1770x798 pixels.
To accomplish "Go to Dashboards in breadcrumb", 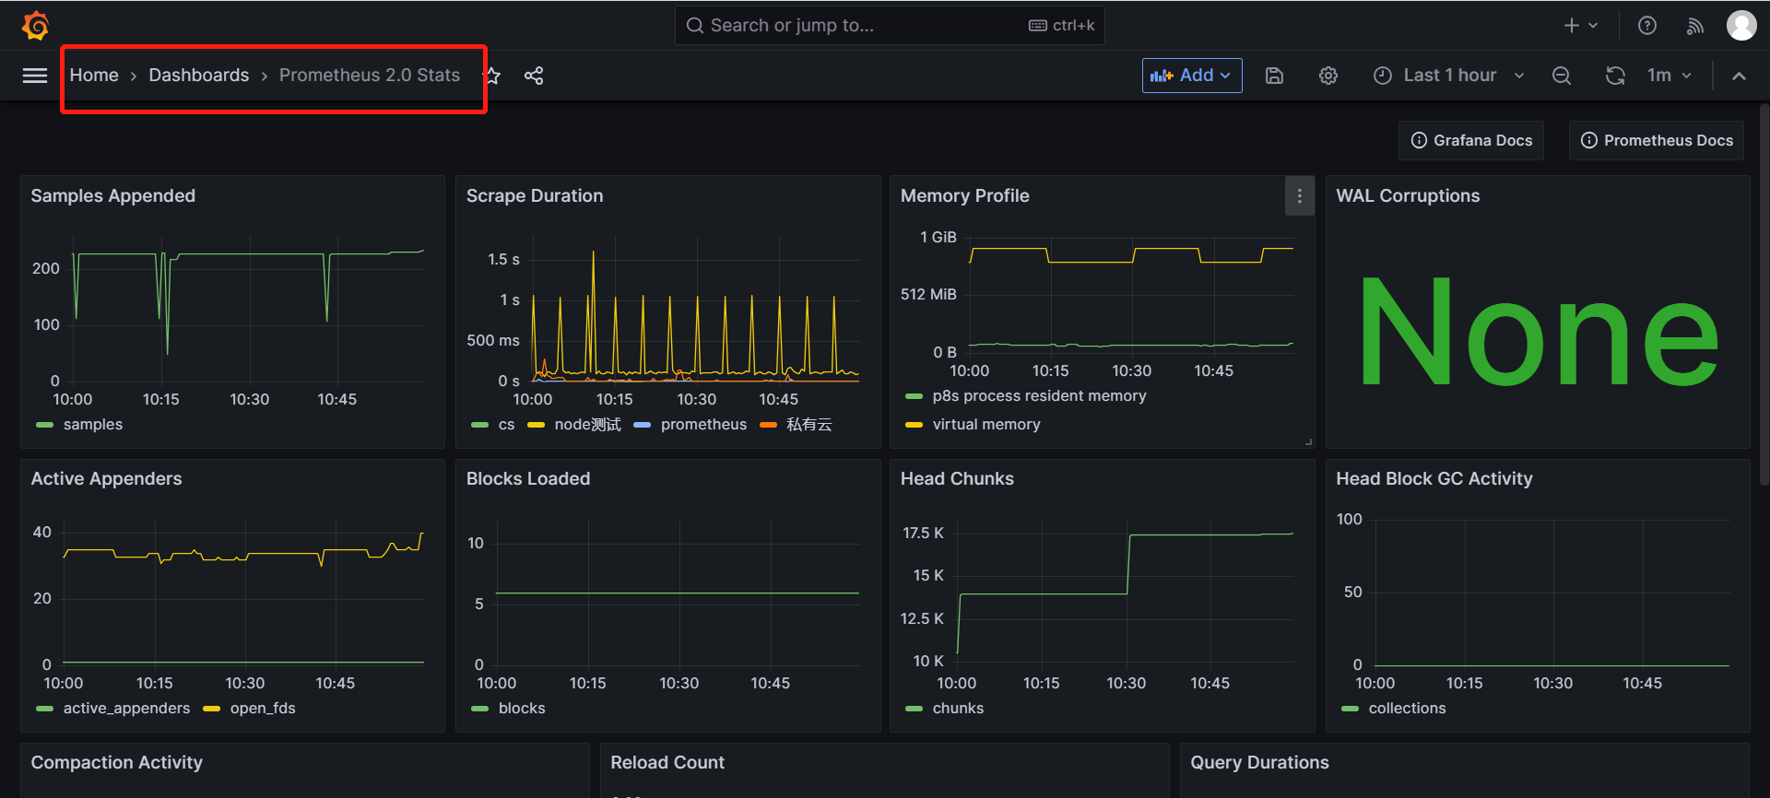I will [x=198, y=76].
